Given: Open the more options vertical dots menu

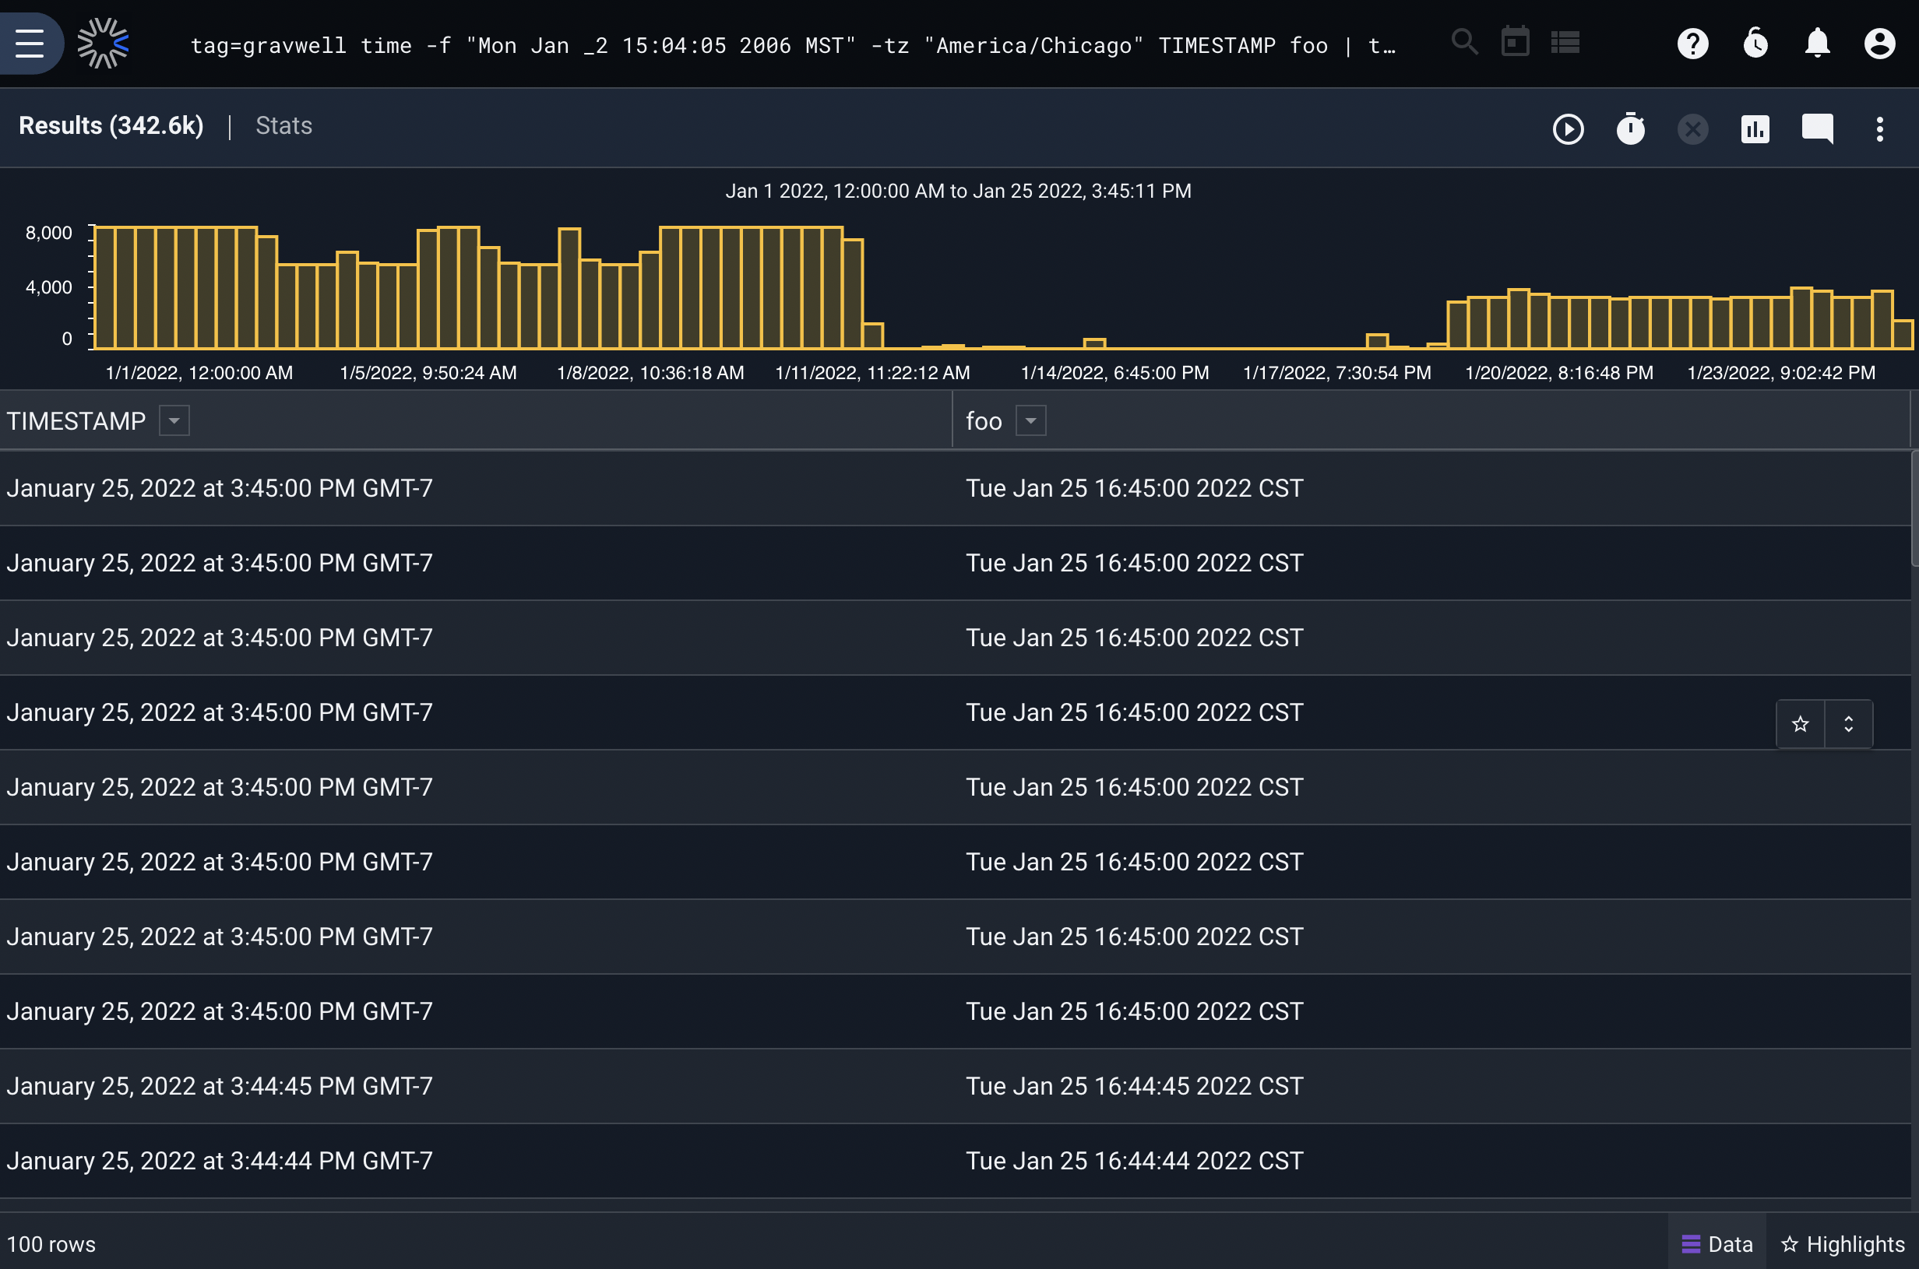Looking at the screenshot, I should pos(1879,128).
